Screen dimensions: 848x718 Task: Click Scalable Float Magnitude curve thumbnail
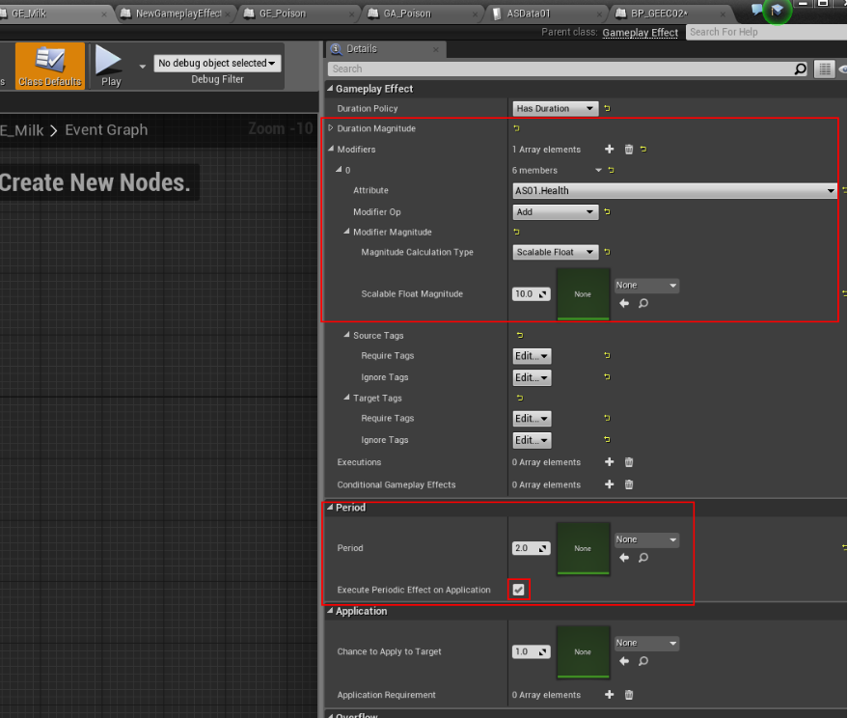583,293
